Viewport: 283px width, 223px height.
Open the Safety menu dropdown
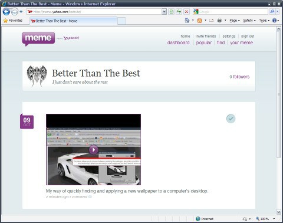click(x=249, y=21)
